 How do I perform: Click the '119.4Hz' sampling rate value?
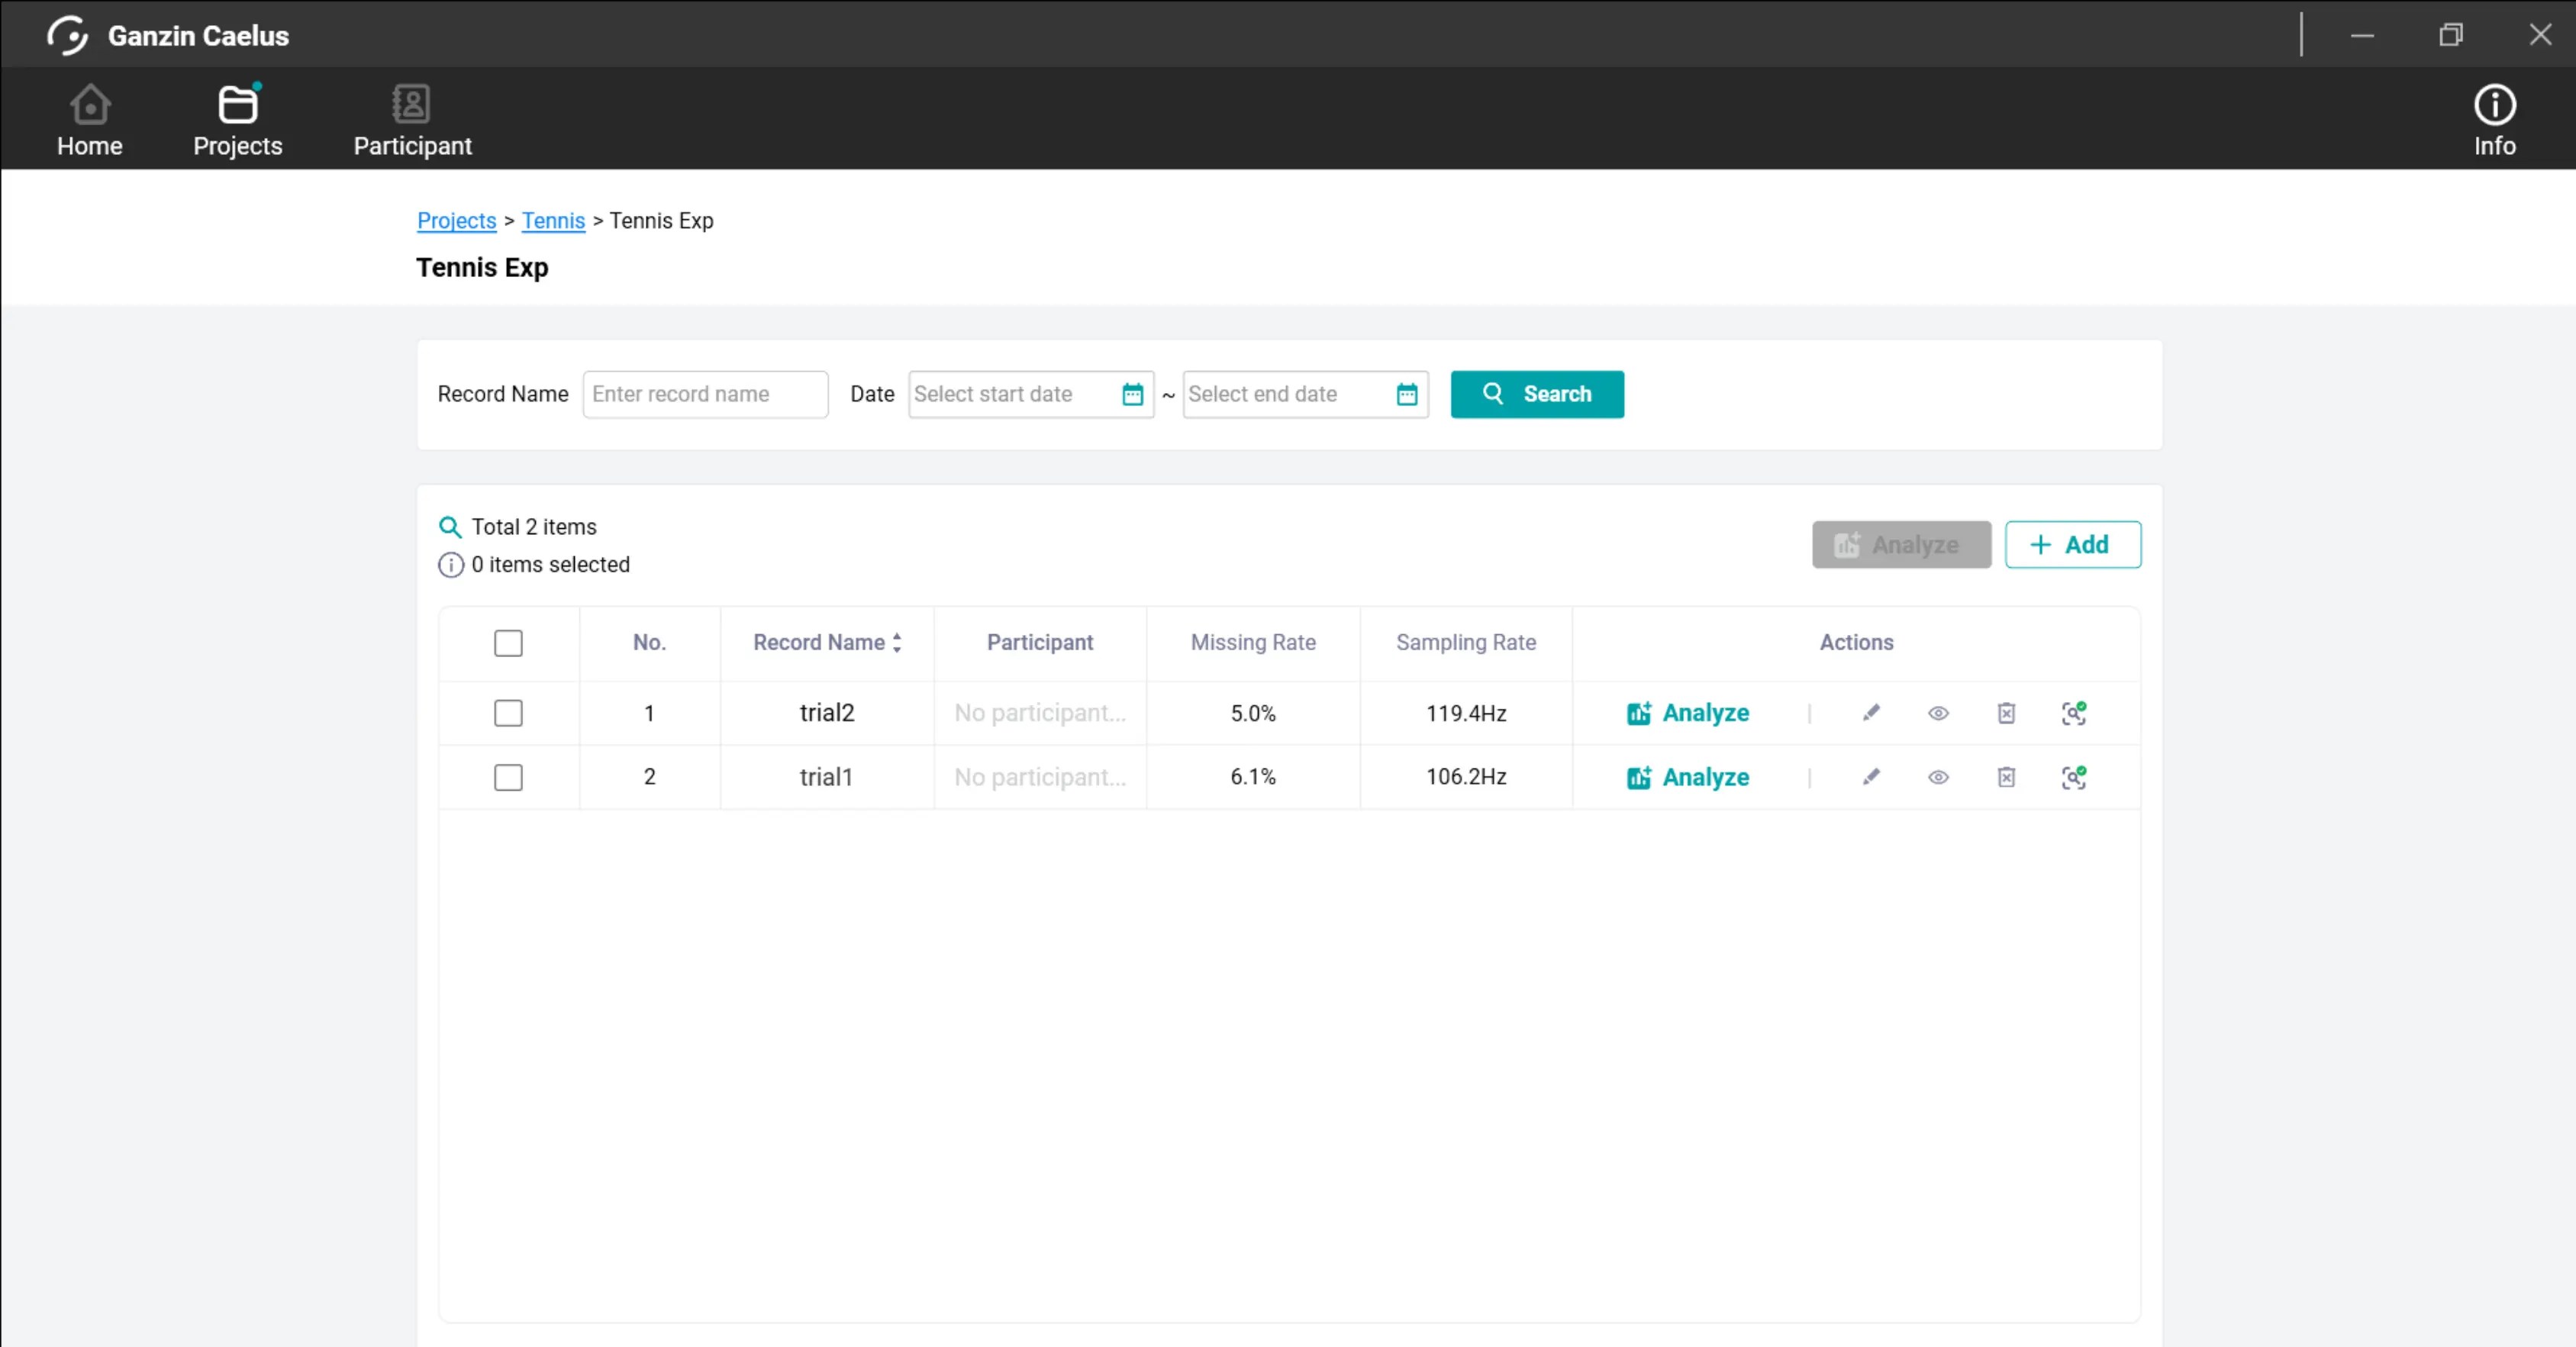[1466, 713]
